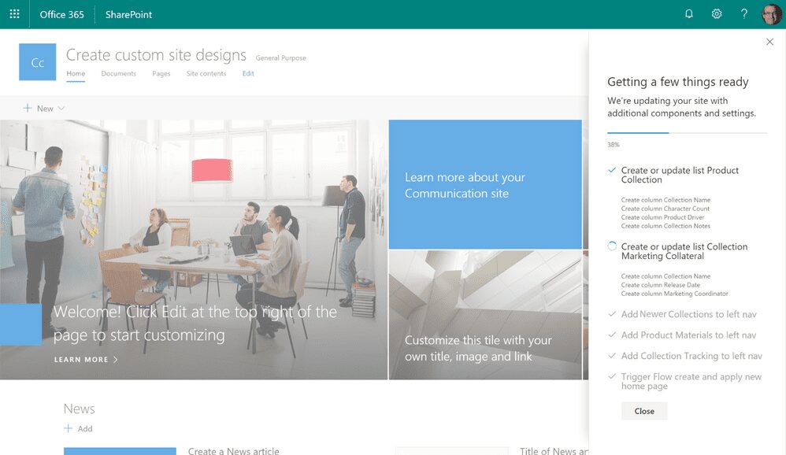Click the checkmark beside Add Product Materials
The height and width of the screenshot is (455, 786).
[x=611, y=335]
